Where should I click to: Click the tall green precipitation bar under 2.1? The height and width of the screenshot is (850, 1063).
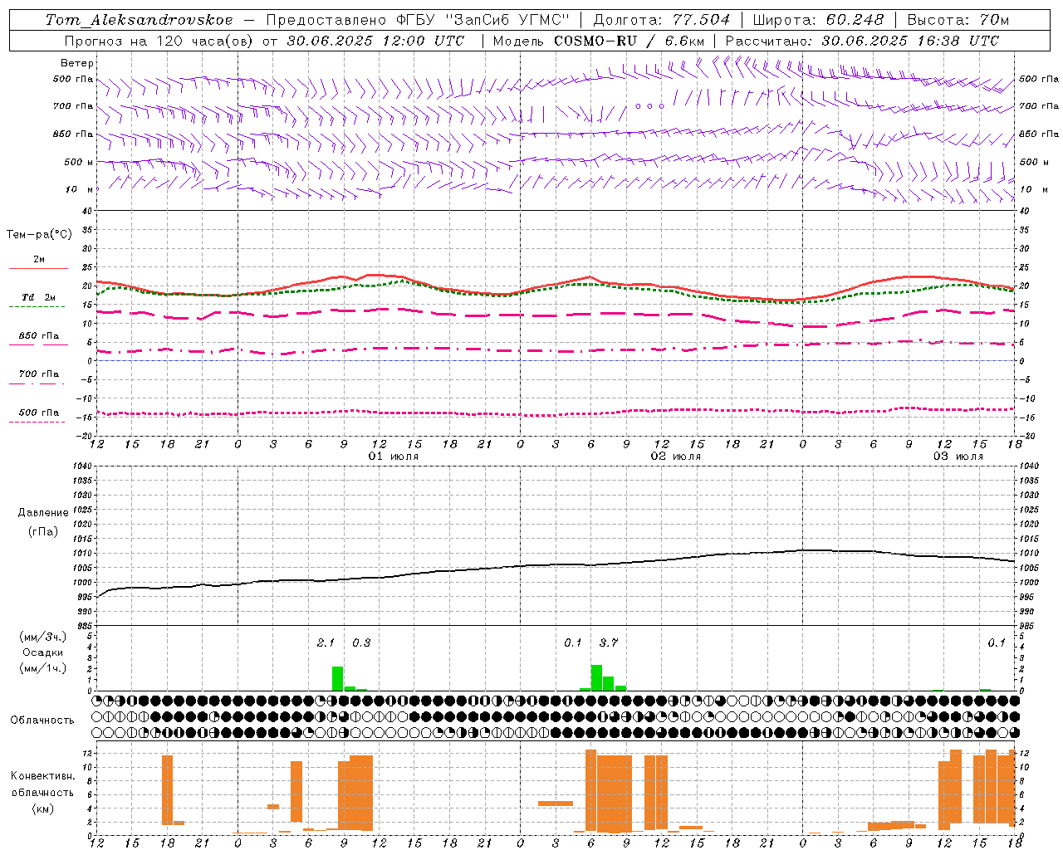pyautogui.click(x=337, y=678)
